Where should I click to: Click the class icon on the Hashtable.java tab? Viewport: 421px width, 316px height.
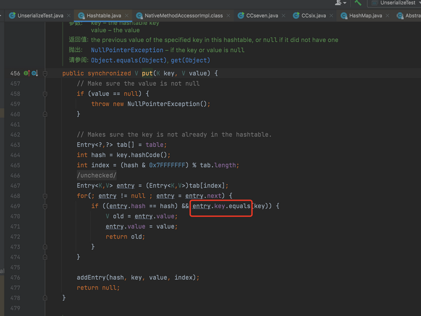coord(81,15)
